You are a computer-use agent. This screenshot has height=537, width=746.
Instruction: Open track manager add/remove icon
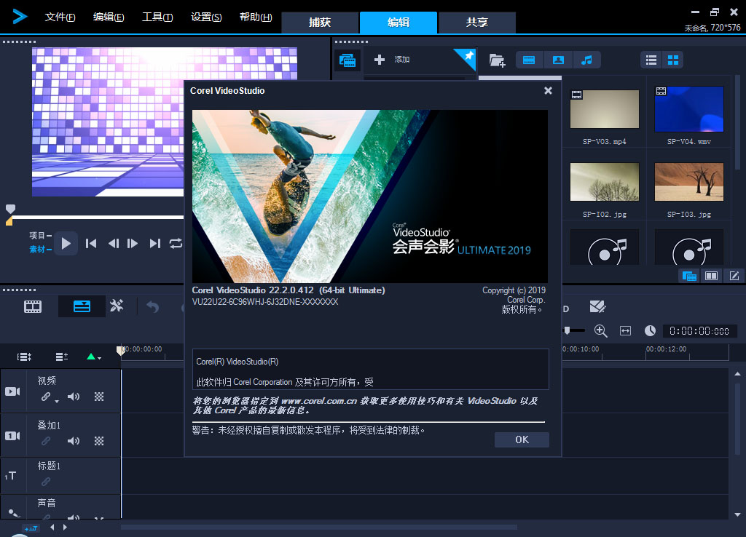tap(62, 357)
